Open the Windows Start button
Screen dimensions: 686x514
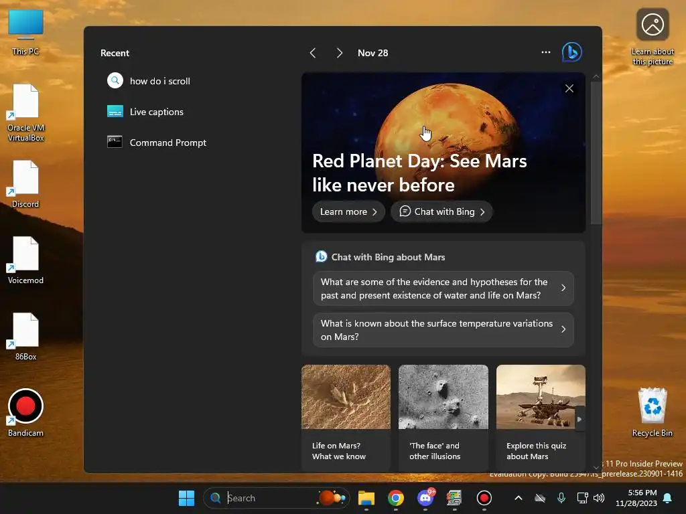(186, 498)
